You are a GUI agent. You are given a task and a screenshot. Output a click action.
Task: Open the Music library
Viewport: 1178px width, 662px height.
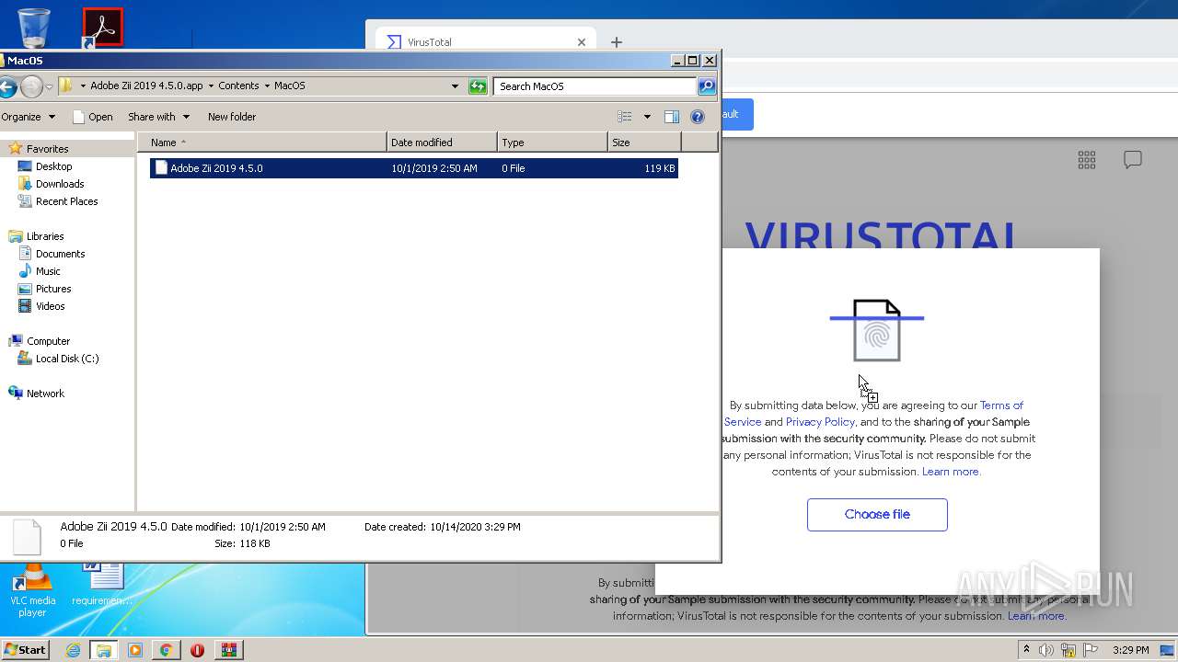coord(48,271)
